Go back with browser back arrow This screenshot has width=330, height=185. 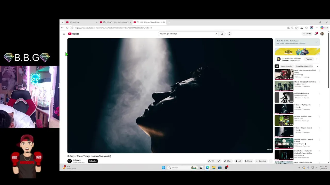(62, 28)
